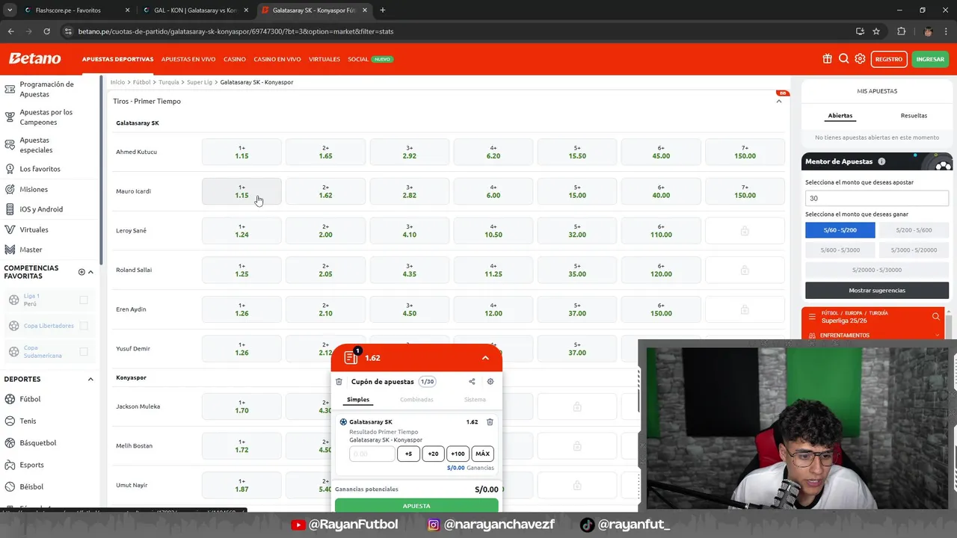
Task: Click the Mentor de Apuestas info icon
Action: pos(881,161)
